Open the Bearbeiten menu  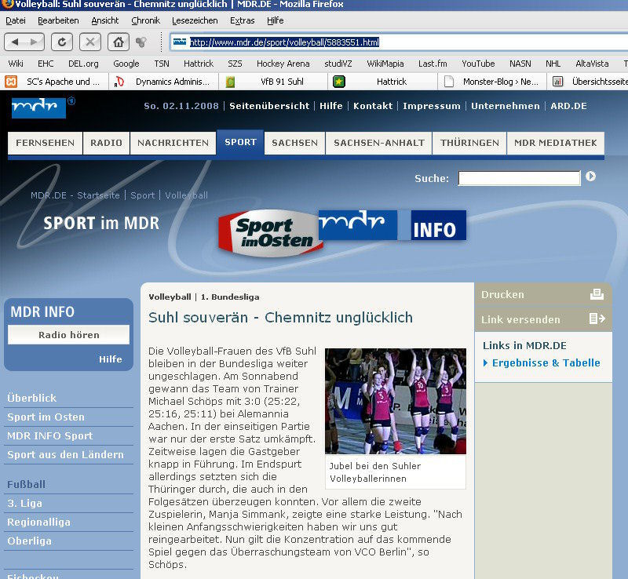58,20
